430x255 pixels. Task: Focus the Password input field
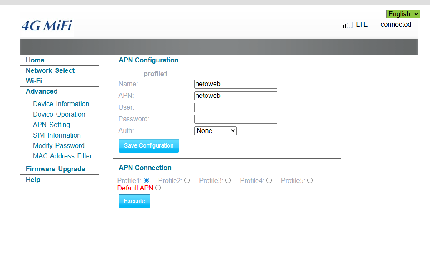[x=236, y=119]
